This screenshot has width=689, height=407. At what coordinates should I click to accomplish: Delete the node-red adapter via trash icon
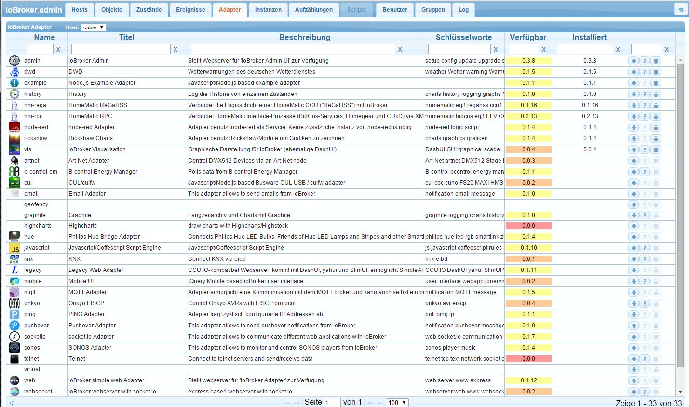pyautogui.click(x=656, y=127)
